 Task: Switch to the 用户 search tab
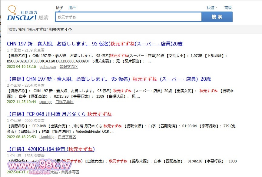tap(72, 8)
